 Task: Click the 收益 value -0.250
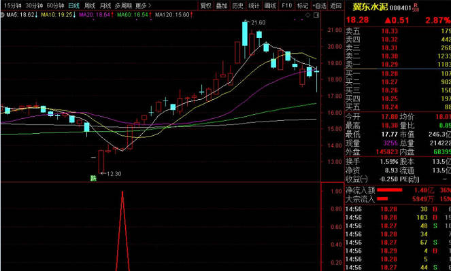pyautogui.click(x=388, y=179)
